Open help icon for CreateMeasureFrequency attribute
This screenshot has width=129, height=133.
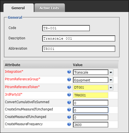69,124
